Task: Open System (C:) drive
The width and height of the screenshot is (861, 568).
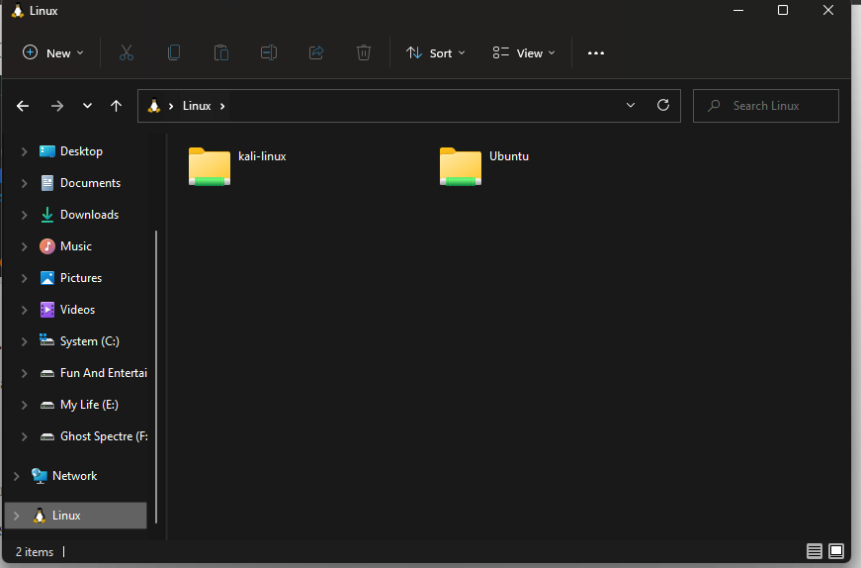Action: pos(90,341)
